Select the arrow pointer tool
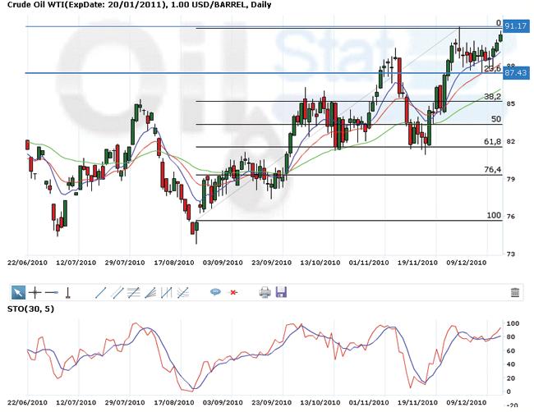534x412 pixels. (17, 291)
